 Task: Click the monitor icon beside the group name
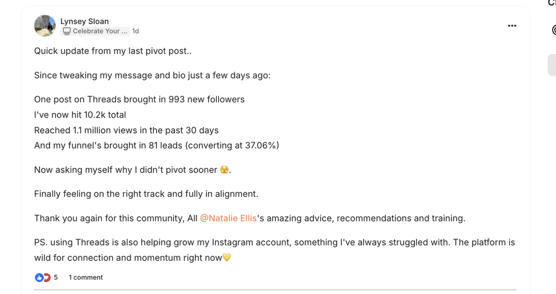(67, 31)
